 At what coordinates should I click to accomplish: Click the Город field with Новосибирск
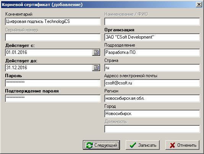(152, 113)
